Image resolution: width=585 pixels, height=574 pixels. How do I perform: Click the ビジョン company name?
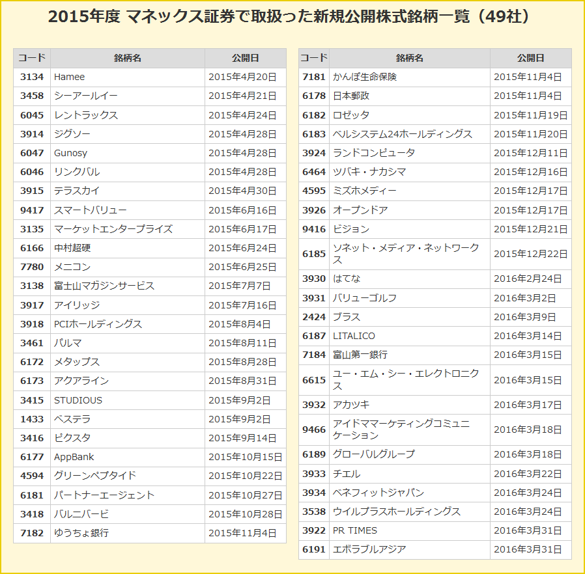click(351, 229)
